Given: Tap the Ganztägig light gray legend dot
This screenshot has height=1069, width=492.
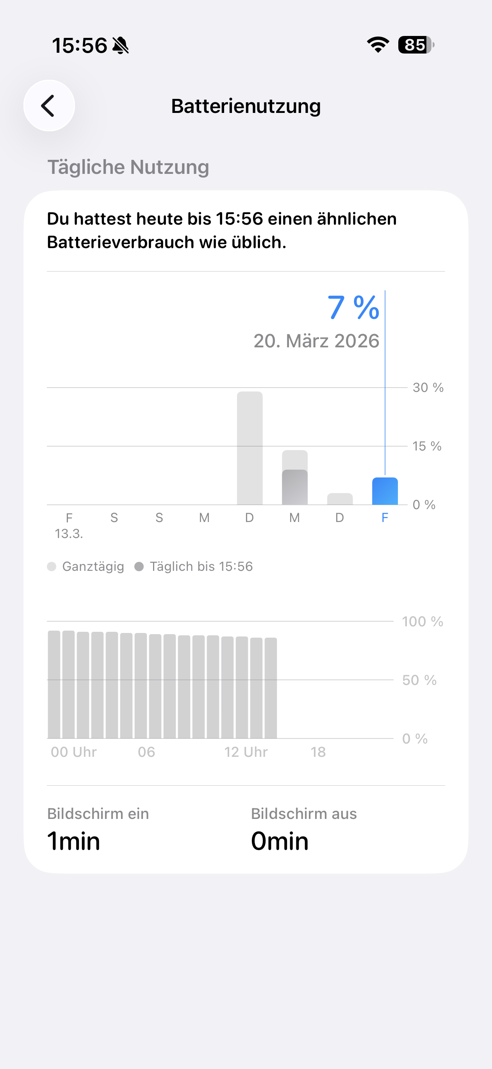Looking at the screenshot, I should tap(52, 567).
